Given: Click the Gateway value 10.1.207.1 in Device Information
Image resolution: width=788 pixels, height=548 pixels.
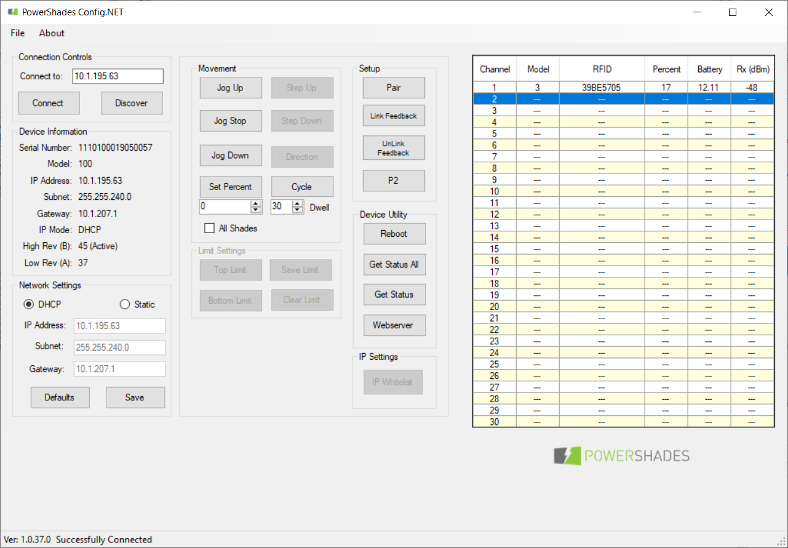Looking at the screenshot, I should coord(98,213).
